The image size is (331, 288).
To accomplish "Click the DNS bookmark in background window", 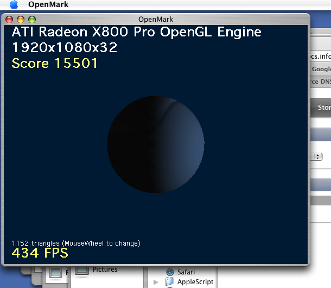I will point(321,82).
